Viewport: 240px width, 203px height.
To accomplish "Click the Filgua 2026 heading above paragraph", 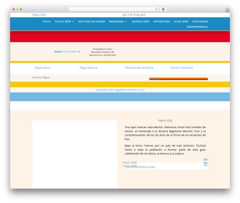I will [x=165, y=120].
